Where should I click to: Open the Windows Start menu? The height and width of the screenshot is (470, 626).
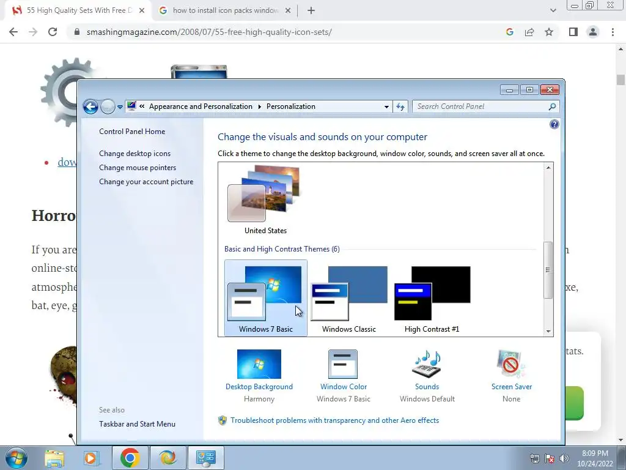click(17, 458)
